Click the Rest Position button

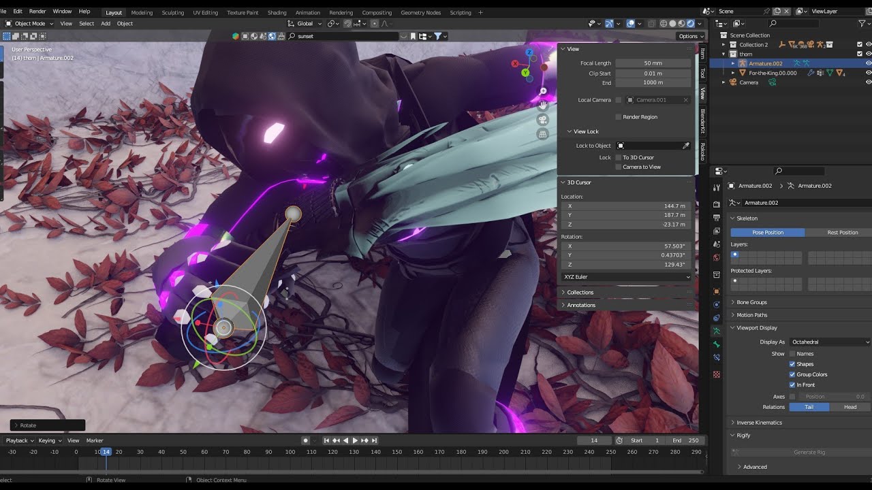click(842, 233)
